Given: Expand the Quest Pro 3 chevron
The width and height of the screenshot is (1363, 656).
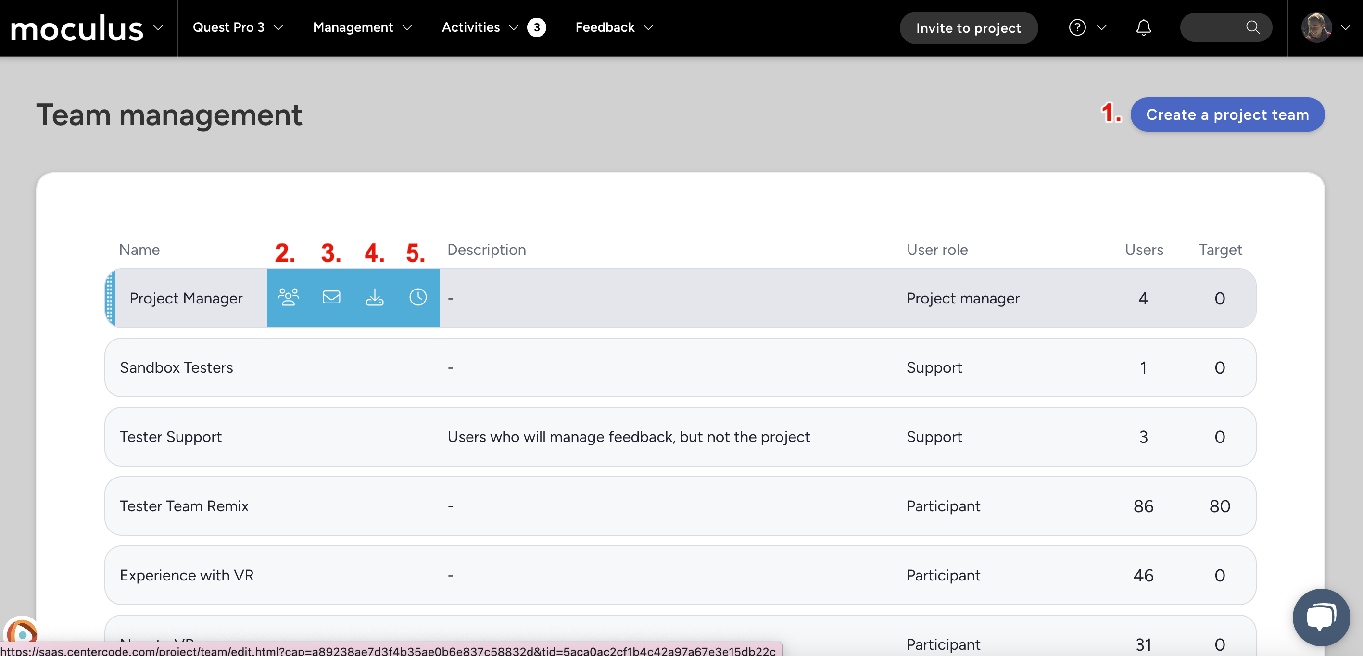Looking at the screenshot, I should pyautogui.click(x=278, y=27).
